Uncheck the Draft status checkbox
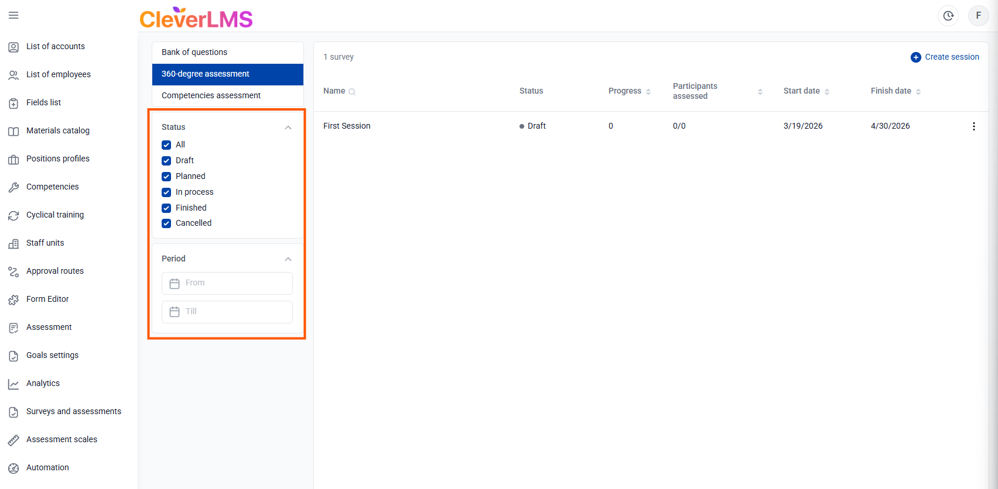This screenshot has width=998, height=489. click(x=166, y=161)
